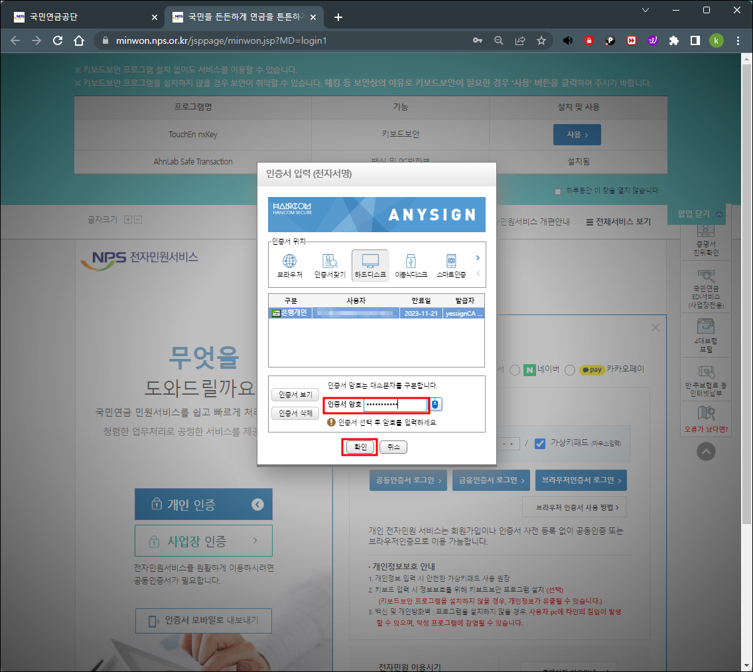
Task: Switch to the 사업장 인증 tab
Action: pos(203,540)
